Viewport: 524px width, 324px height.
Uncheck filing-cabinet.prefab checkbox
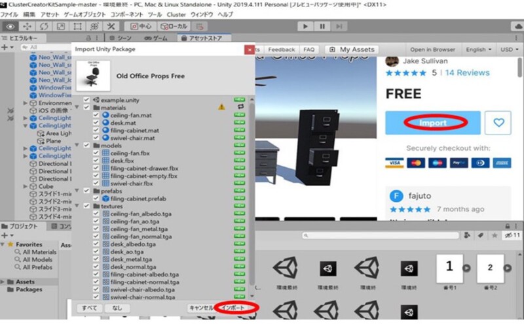click(96, 199)
